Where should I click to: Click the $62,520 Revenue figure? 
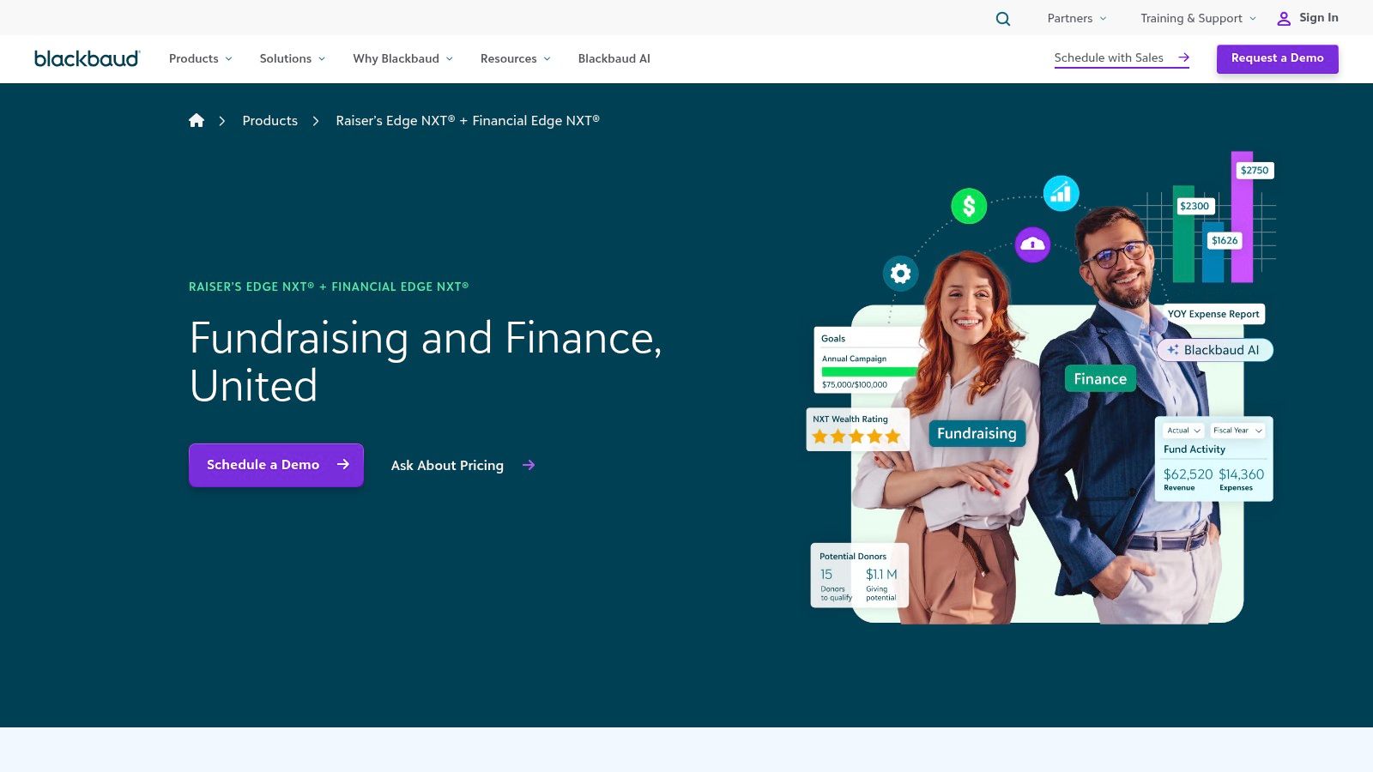click(1188, 474)
